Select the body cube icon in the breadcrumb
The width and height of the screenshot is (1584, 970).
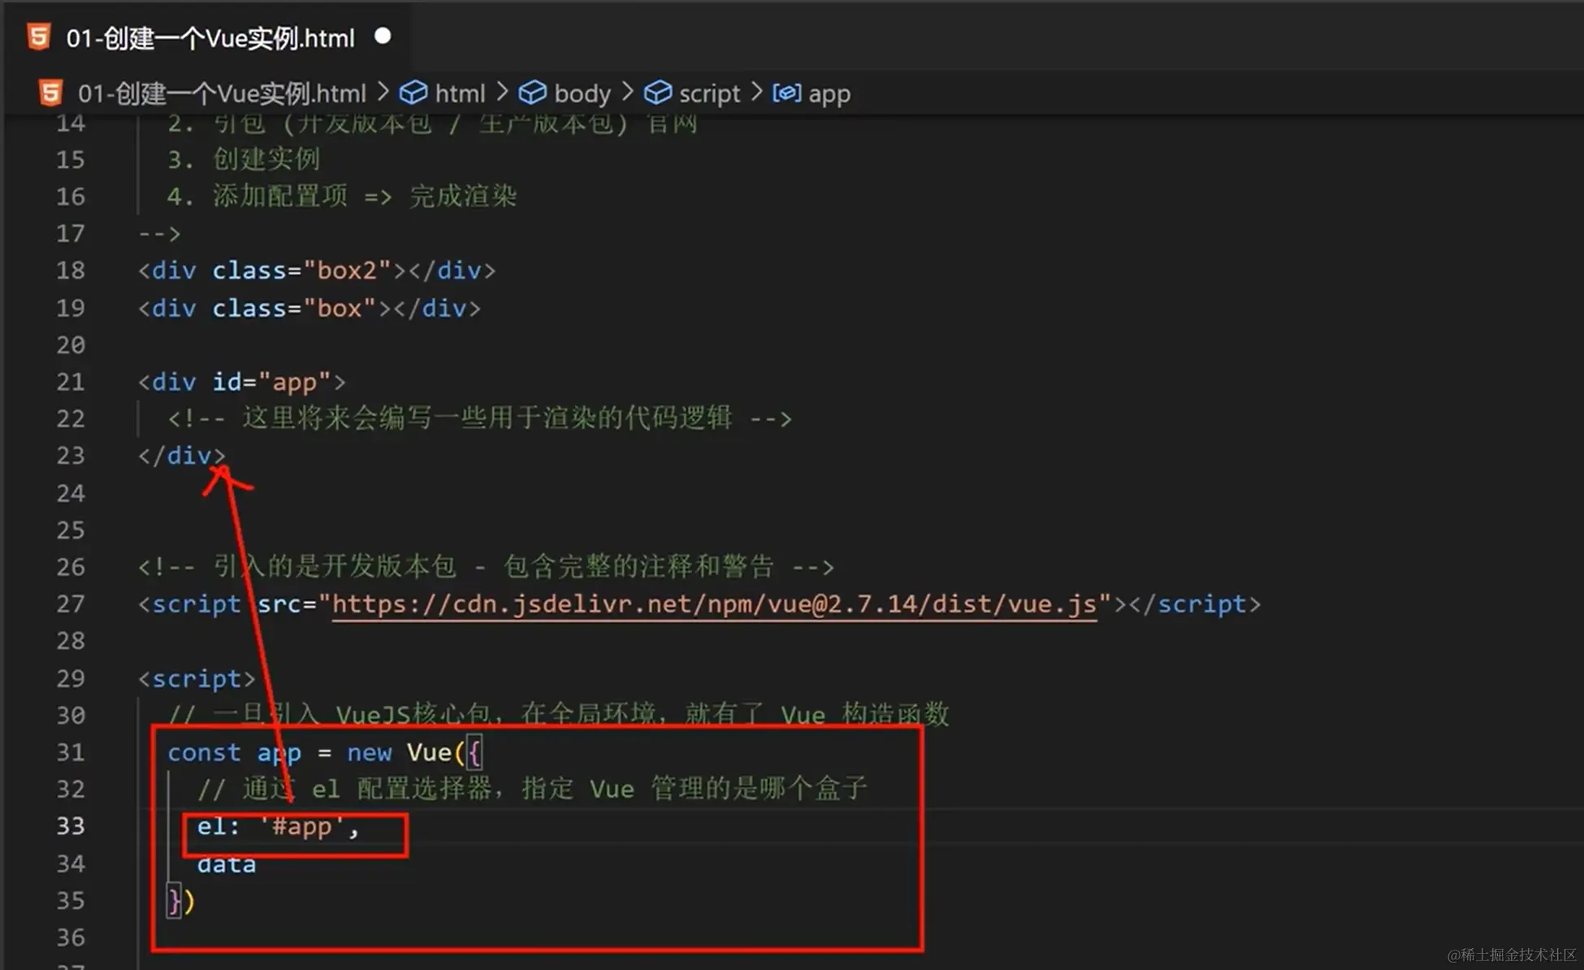click(x=534, y=93)
